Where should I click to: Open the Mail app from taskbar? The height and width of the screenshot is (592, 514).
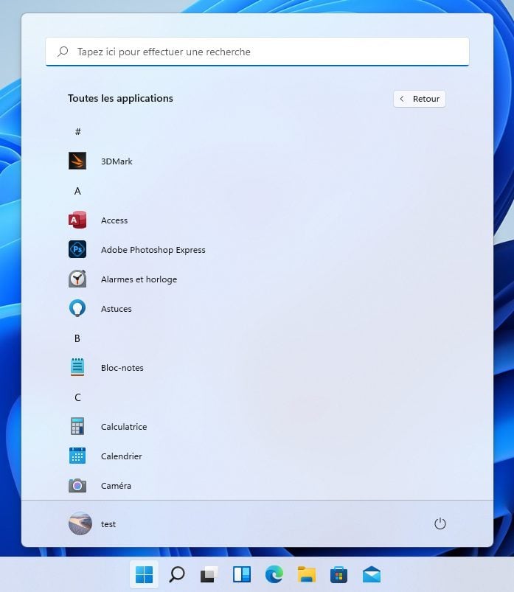(372, 574)
